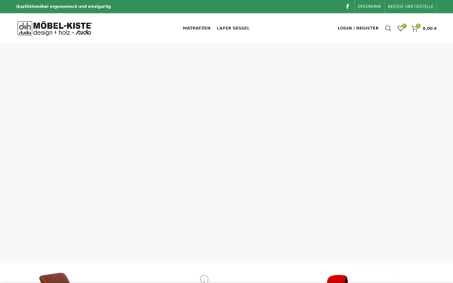
Task: Select the red chair product image
Action: tap(337, 279)
